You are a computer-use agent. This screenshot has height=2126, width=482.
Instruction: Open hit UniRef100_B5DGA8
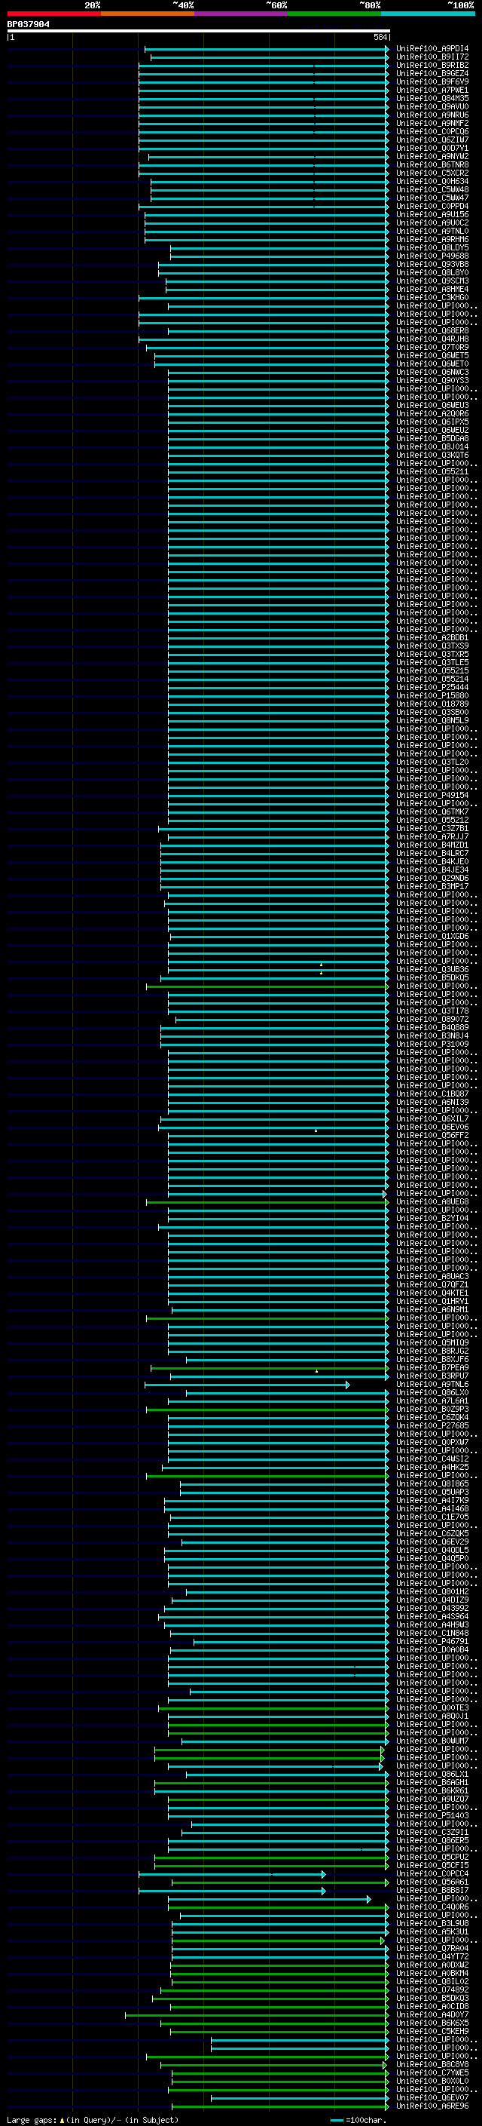pos(432,438)
